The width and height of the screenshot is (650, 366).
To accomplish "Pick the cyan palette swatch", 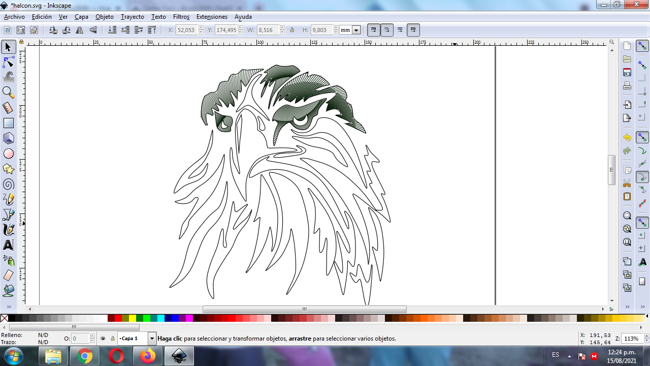I will pyautogui.click(x=161, y=319).
